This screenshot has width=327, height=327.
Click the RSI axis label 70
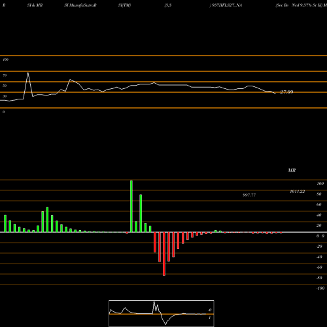pyautogui.click(x=5, y=75)
